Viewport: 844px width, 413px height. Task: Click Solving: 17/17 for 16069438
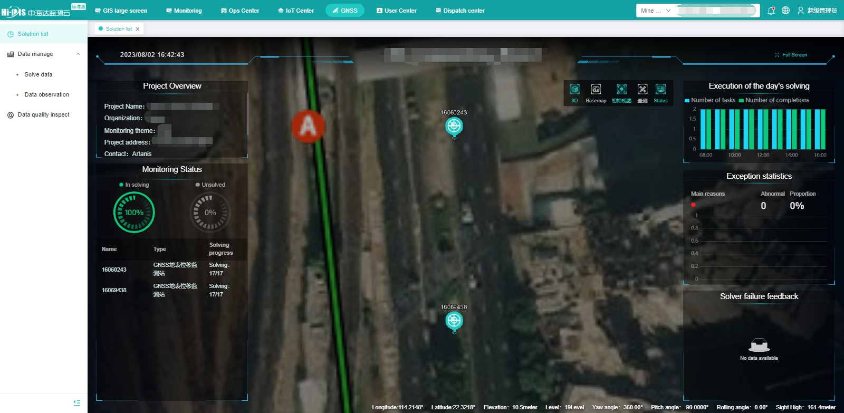click(x=219, y=290)
